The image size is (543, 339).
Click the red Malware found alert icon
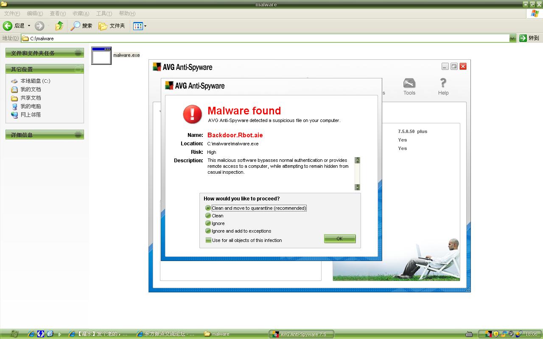[192, 114]
